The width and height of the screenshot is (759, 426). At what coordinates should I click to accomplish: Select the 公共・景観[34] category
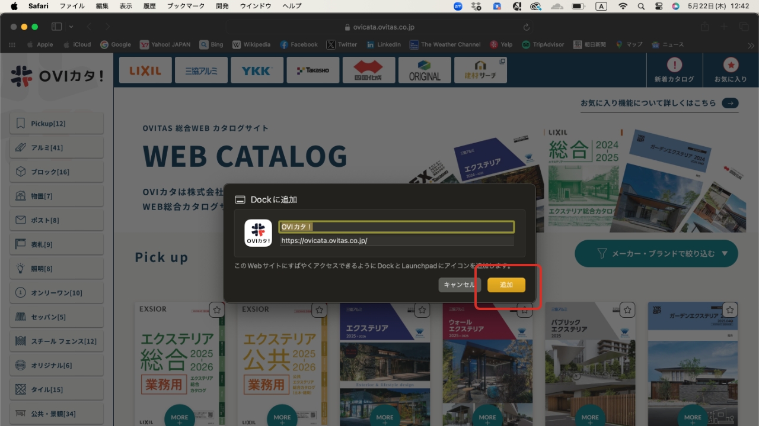coord(56,414)
